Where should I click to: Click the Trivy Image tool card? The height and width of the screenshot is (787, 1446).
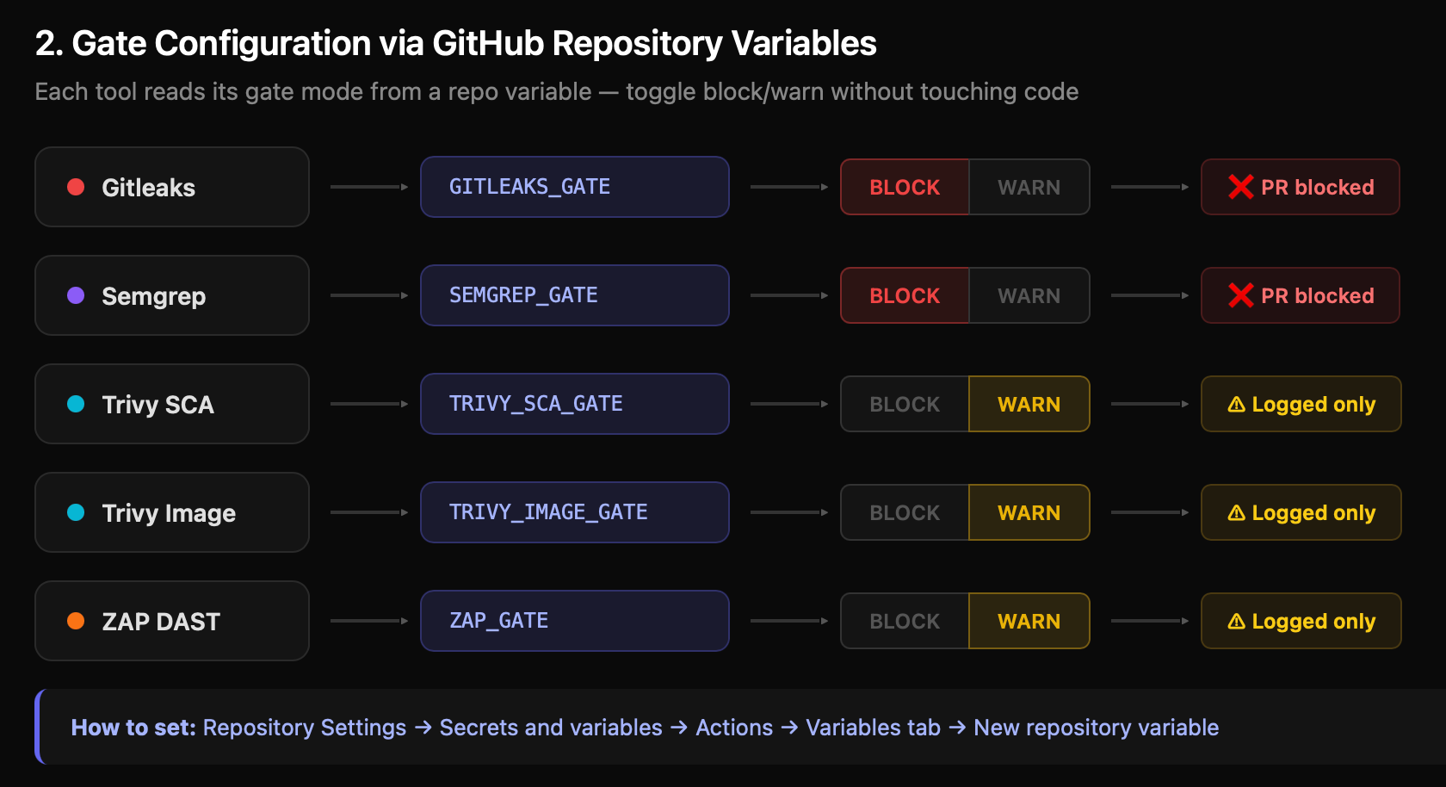point(171,512)
